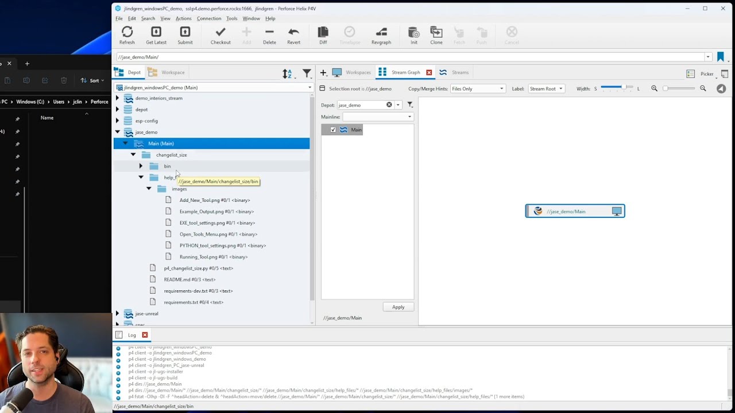Select the Add_New_Tool.png file
Screen dimensions: 735x413
(x=215, y=200)
